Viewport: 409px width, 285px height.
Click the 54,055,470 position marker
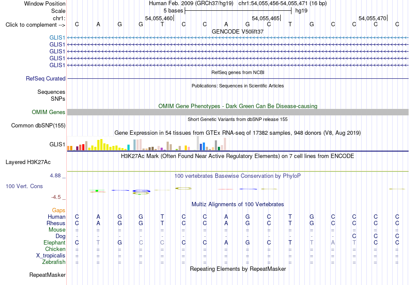click(x=372, y=18)
